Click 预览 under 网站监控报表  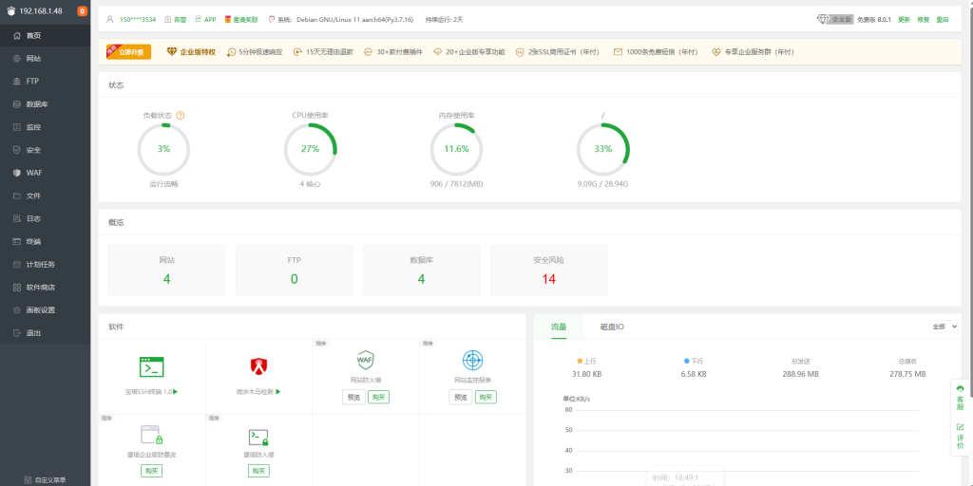pyautogui.click(x=461, y=397)
